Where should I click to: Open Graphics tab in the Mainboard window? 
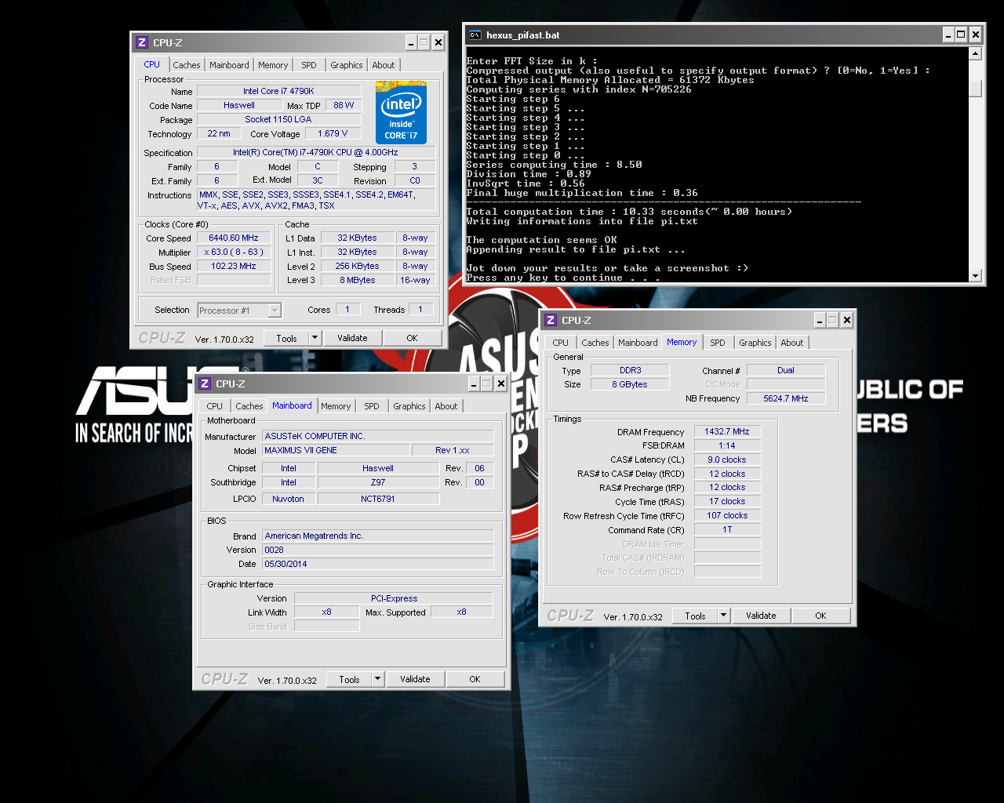409,406
